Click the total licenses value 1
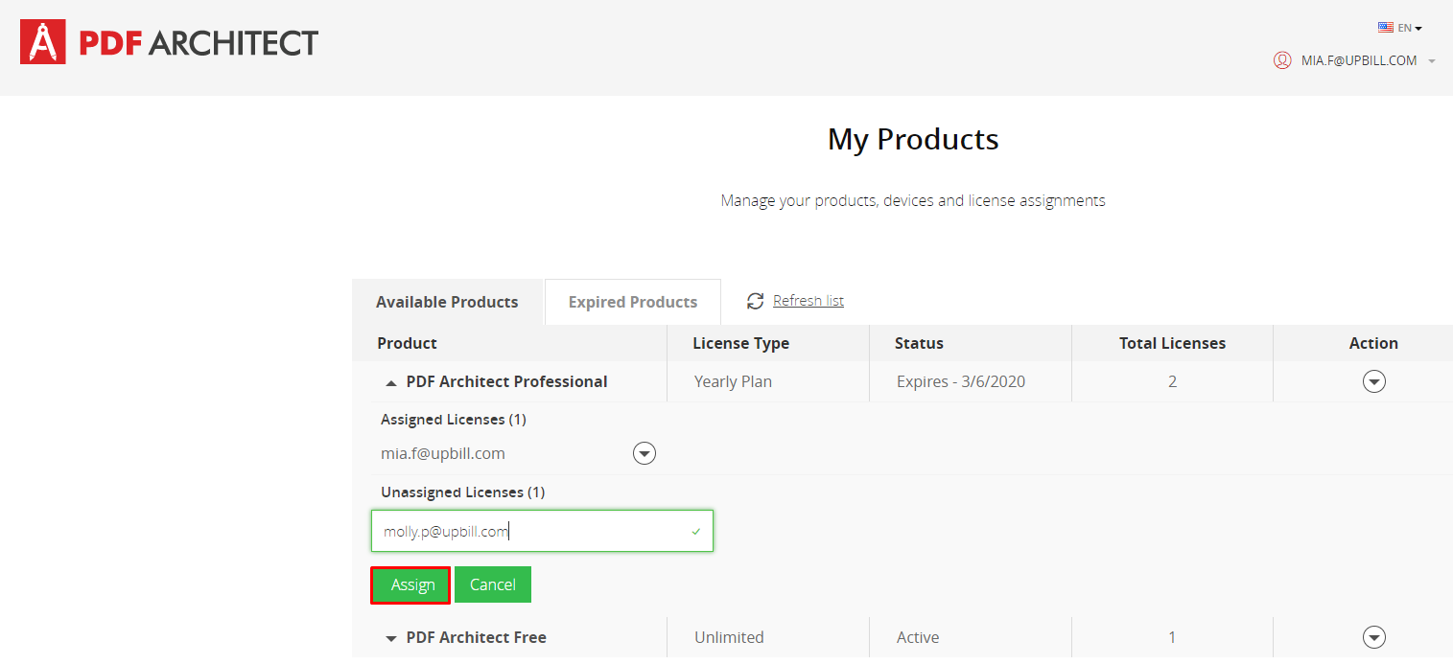 tap(1172, 637)
